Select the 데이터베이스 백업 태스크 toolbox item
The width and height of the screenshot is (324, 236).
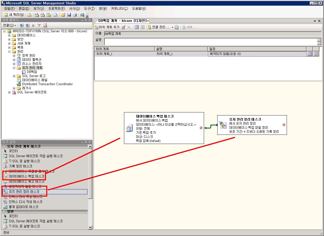tap(45, 176)
